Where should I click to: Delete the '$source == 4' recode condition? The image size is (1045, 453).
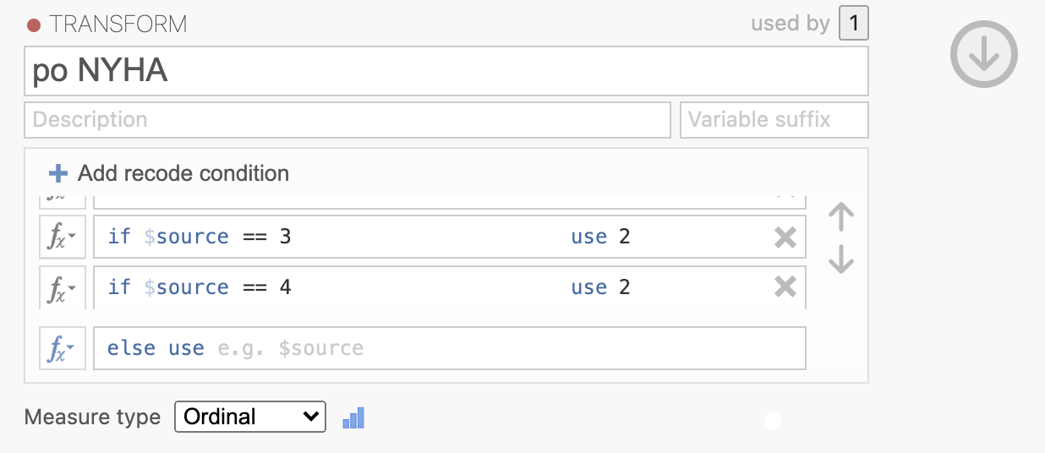785,287
